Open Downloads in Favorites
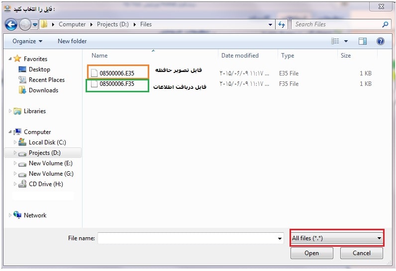This screenshot has width=396, height=271. 43,90
